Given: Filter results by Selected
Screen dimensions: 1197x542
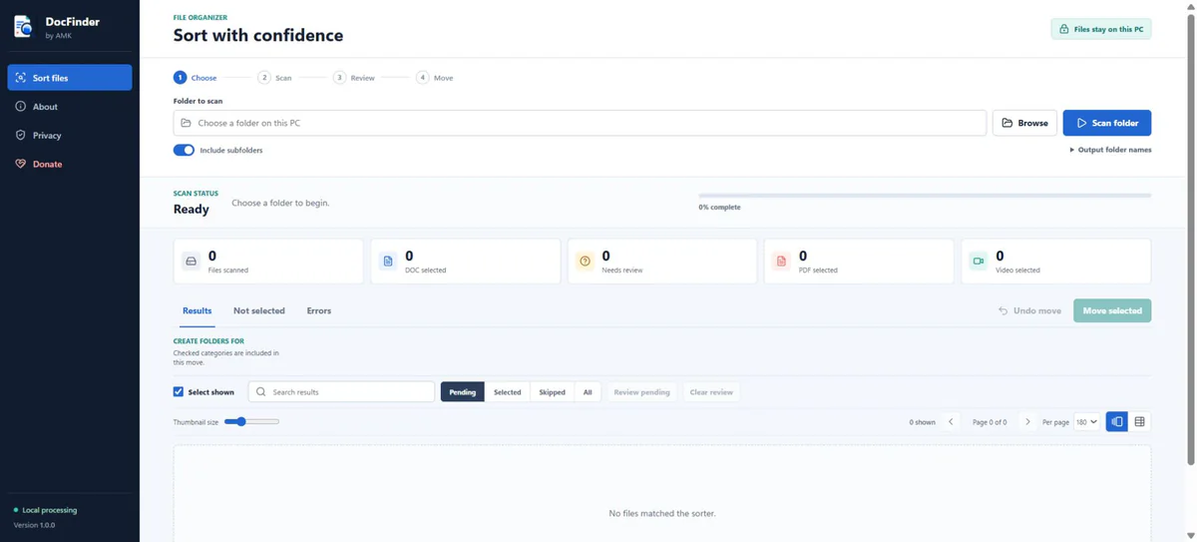Looking at the screenshot, I should point(507,392).
